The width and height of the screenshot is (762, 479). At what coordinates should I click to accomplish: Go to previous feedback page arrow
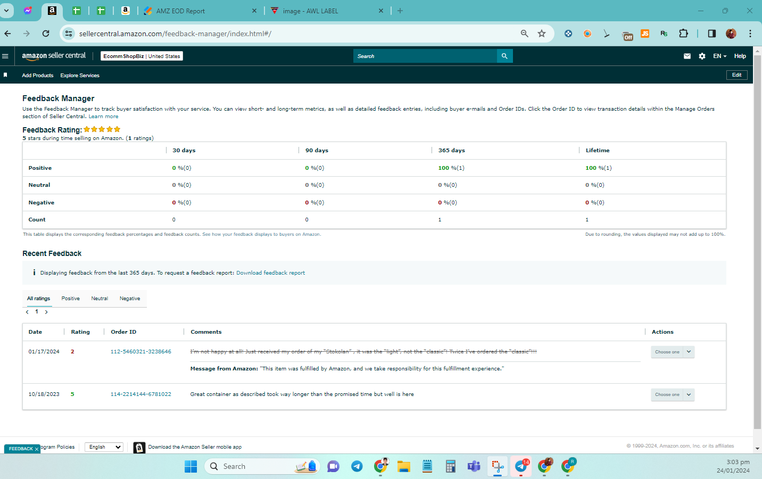27,312
